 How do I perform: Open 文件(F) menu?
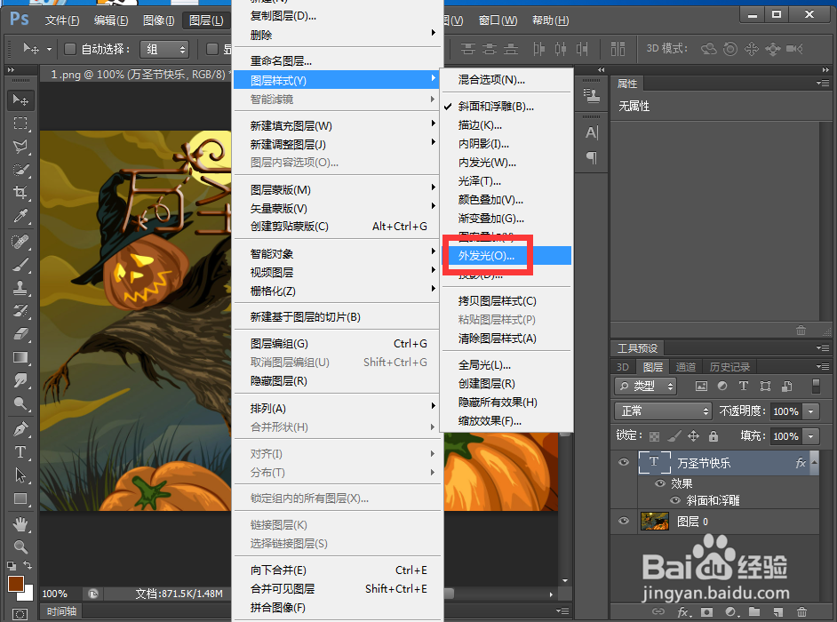click(62, 20)
